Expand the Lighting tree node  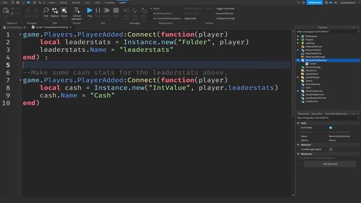pyautogui.click(x=298, y=43)
